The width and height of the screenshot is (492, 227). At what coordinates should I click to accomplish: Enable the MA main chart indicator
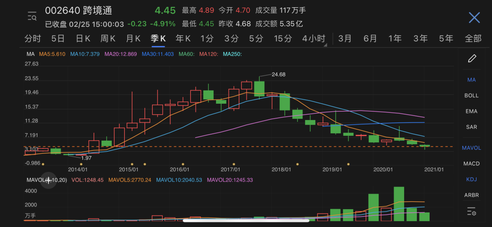click(x=471, y=80)
